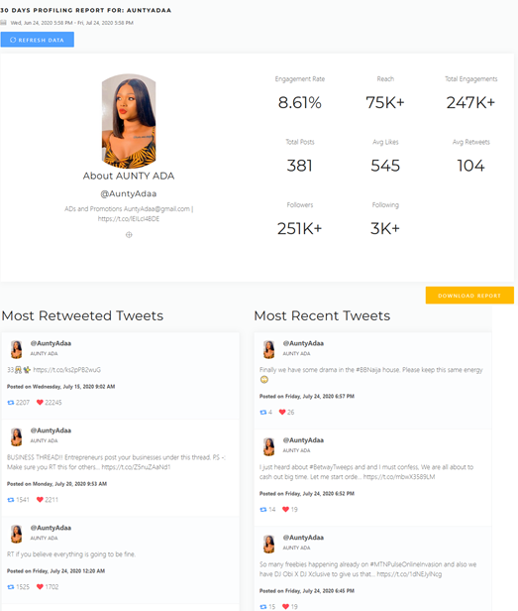Click avatar on the BetwayTweeps tweet
Image resolution: width=518 pixels, height=611 pixels.
click(x=269, y=446)
